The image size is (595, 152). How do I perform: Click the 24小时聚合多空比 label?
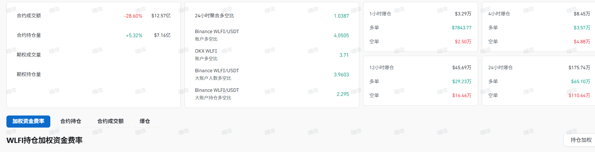click(x=214, y=16)
